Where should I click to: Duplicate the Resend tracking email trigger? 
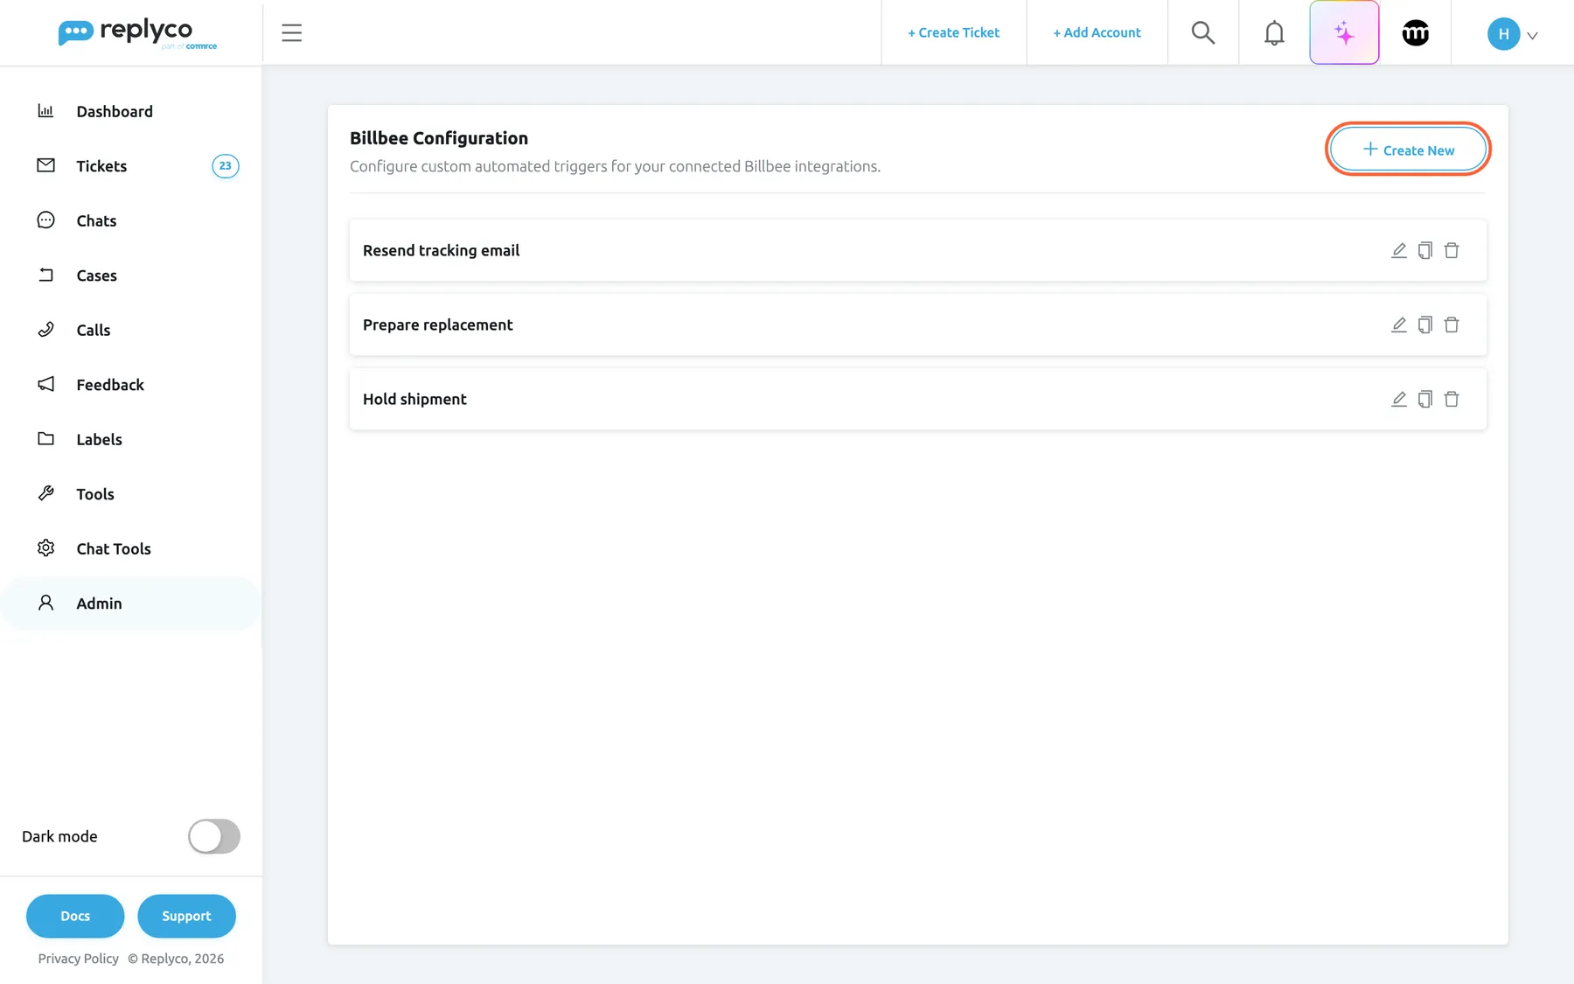(x=1425, y=250)
